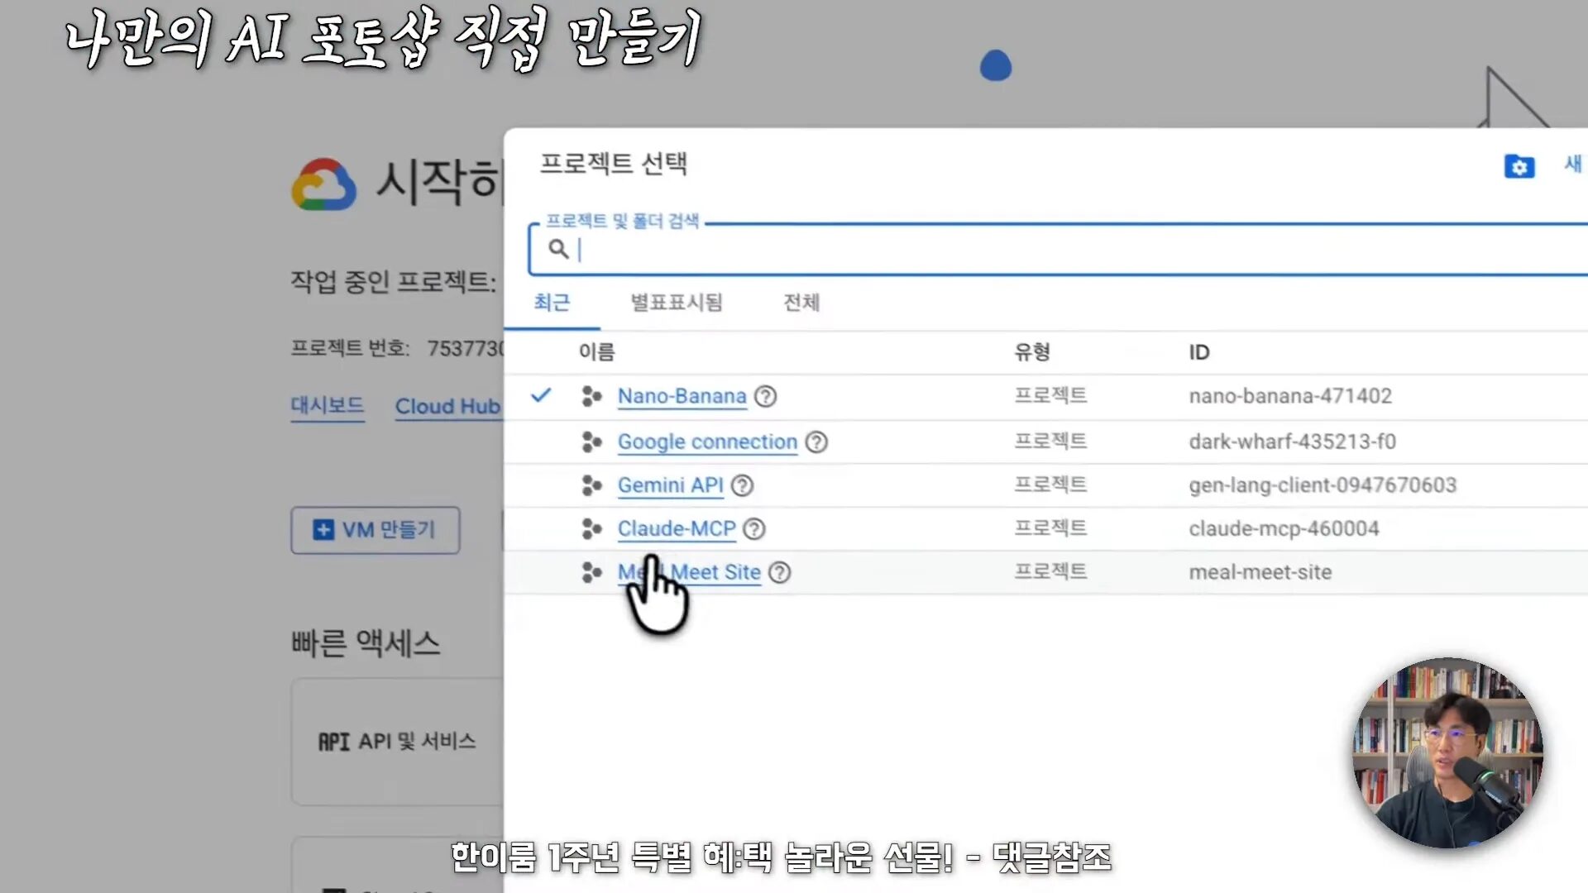Open the Nano-Banana project link

pyautogui.click(x=682, y=396)
